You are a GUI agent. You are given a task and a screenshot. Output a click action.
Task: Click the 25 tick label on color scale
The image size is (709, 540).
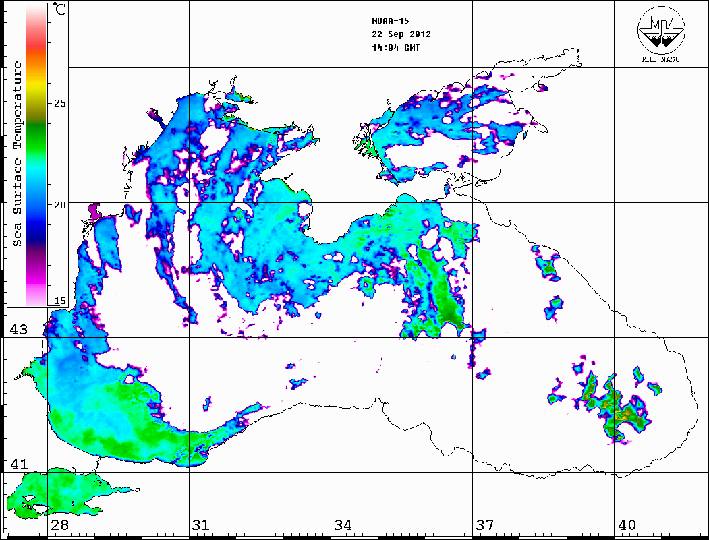pos(59,103)
